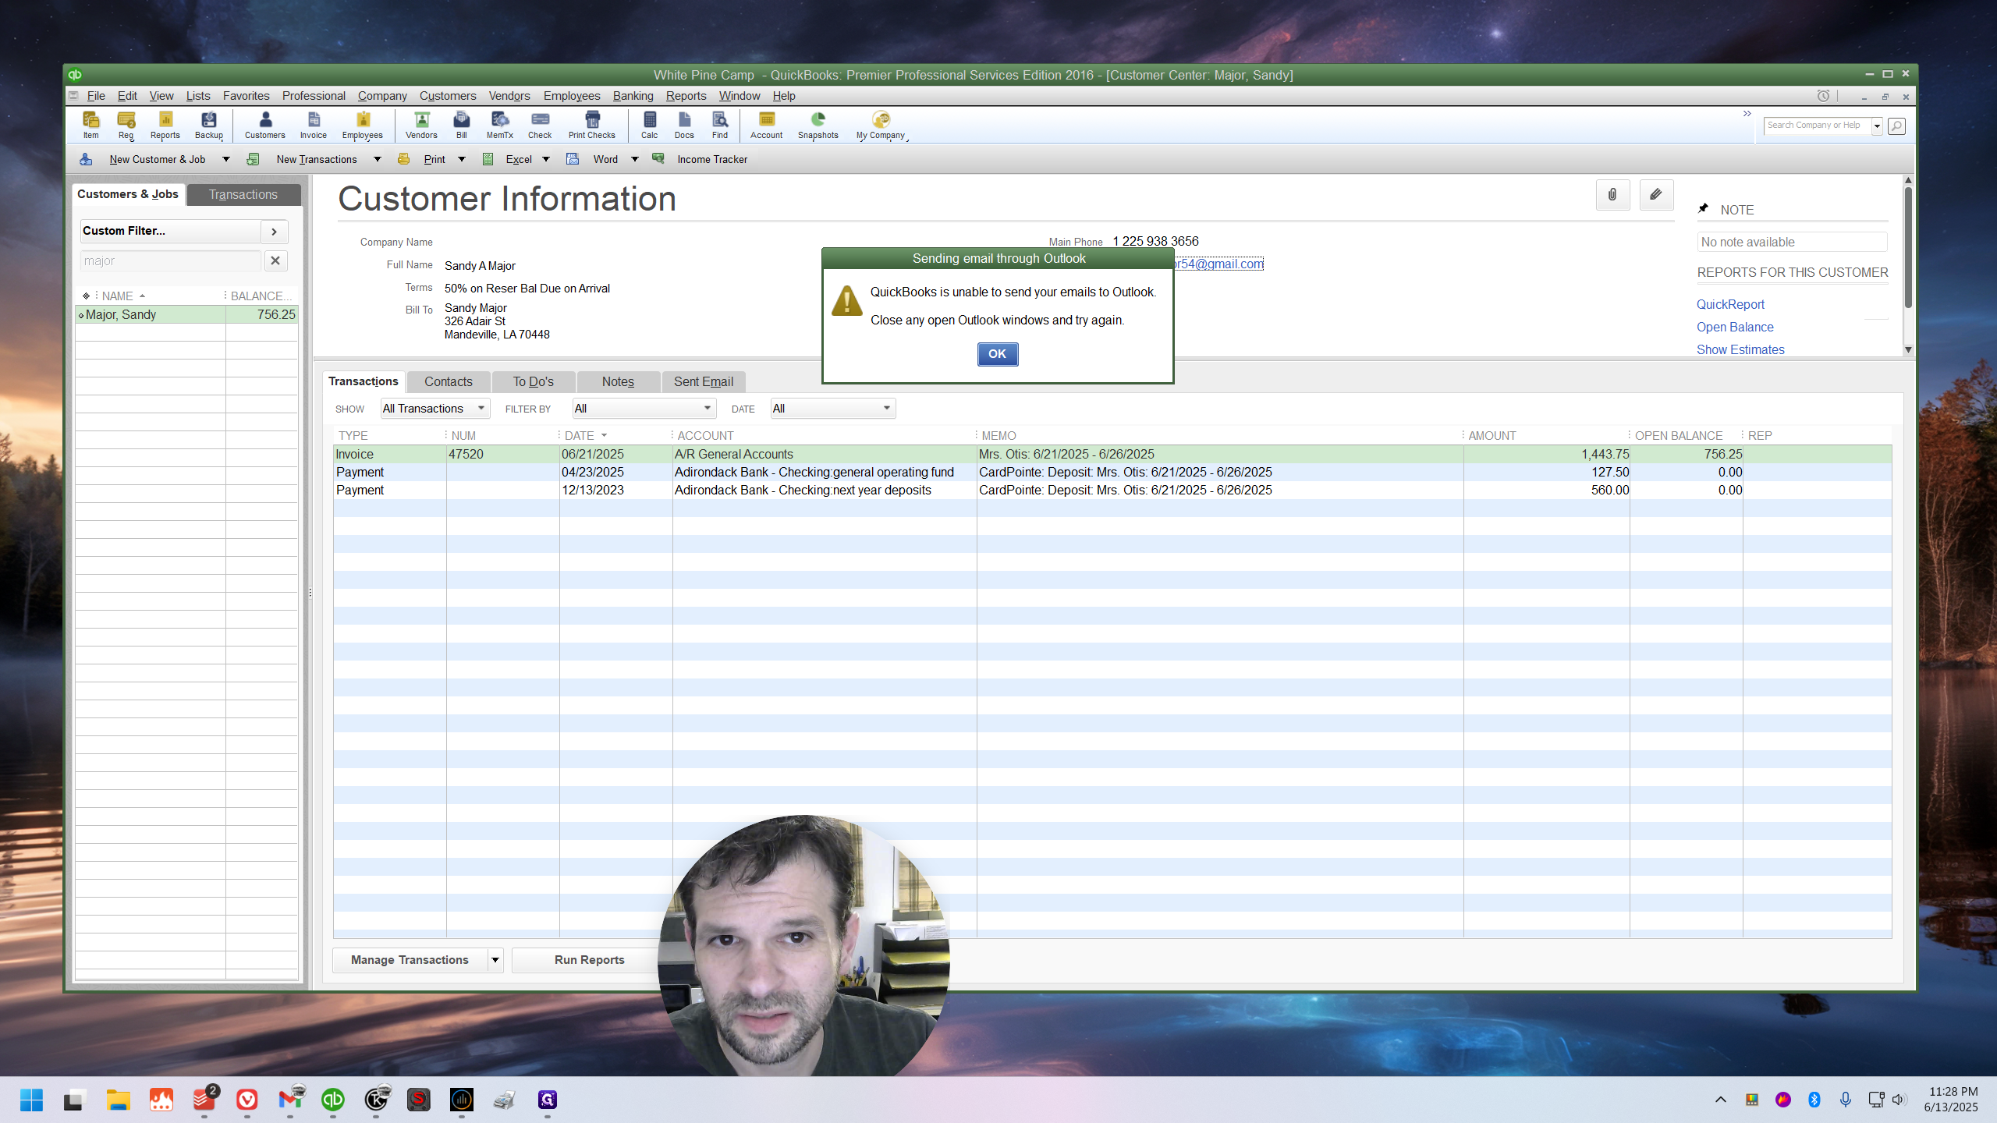This screenshot has width=1997, height=1123.
Task: Open File Explorer from taskbar
Action: 119,1100
